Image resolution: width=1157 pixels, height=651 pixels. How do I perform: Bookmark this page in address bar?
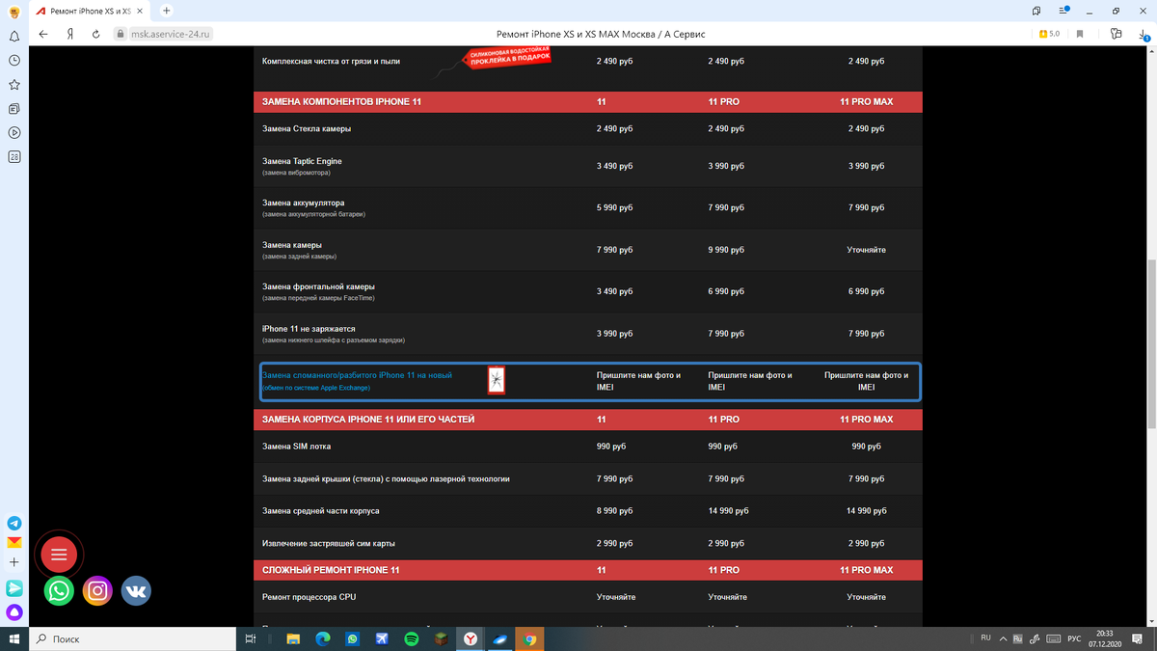pyautogui.click(x=1079, y=34)
